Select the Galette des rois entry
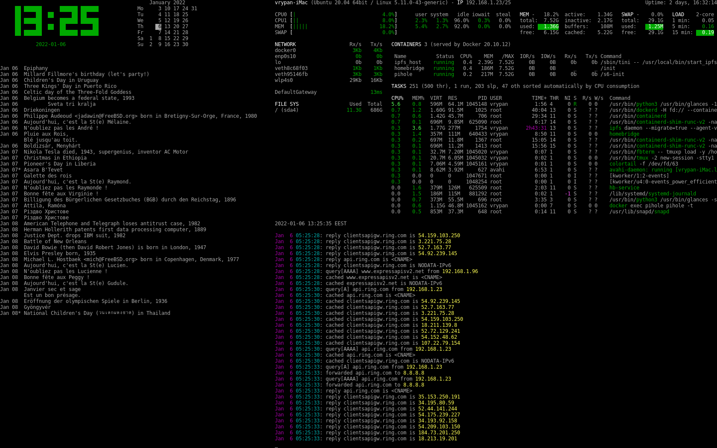The image size is (717, 448). (36, 176)
